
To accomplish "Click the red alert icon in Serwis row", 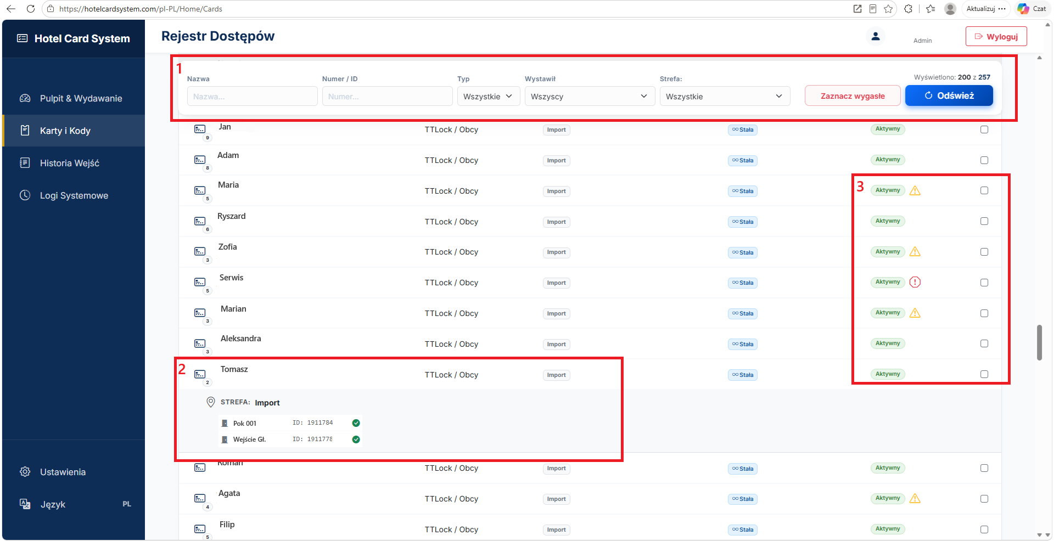I will coord(915,282).
